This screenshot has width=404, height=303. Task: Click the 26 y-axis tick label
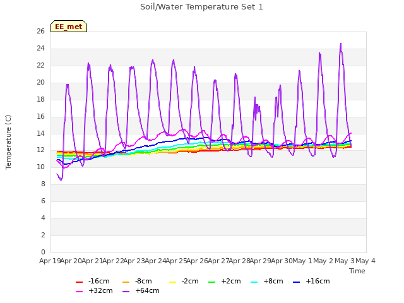pyautogui.click(x=40, y=31)
